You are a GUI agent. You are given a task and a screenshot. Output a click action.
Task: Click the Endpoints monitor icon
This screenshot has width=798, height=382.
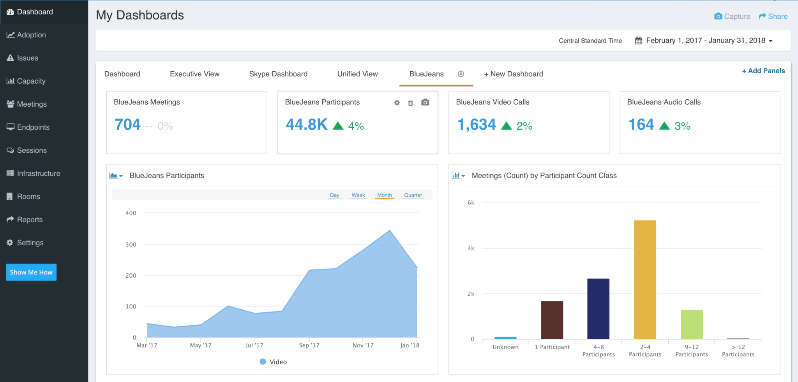pos(11,127)
